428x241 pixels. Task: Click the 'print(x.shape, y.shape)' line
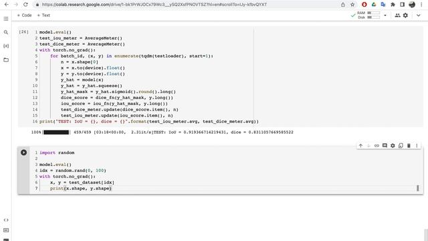[81, 189]
